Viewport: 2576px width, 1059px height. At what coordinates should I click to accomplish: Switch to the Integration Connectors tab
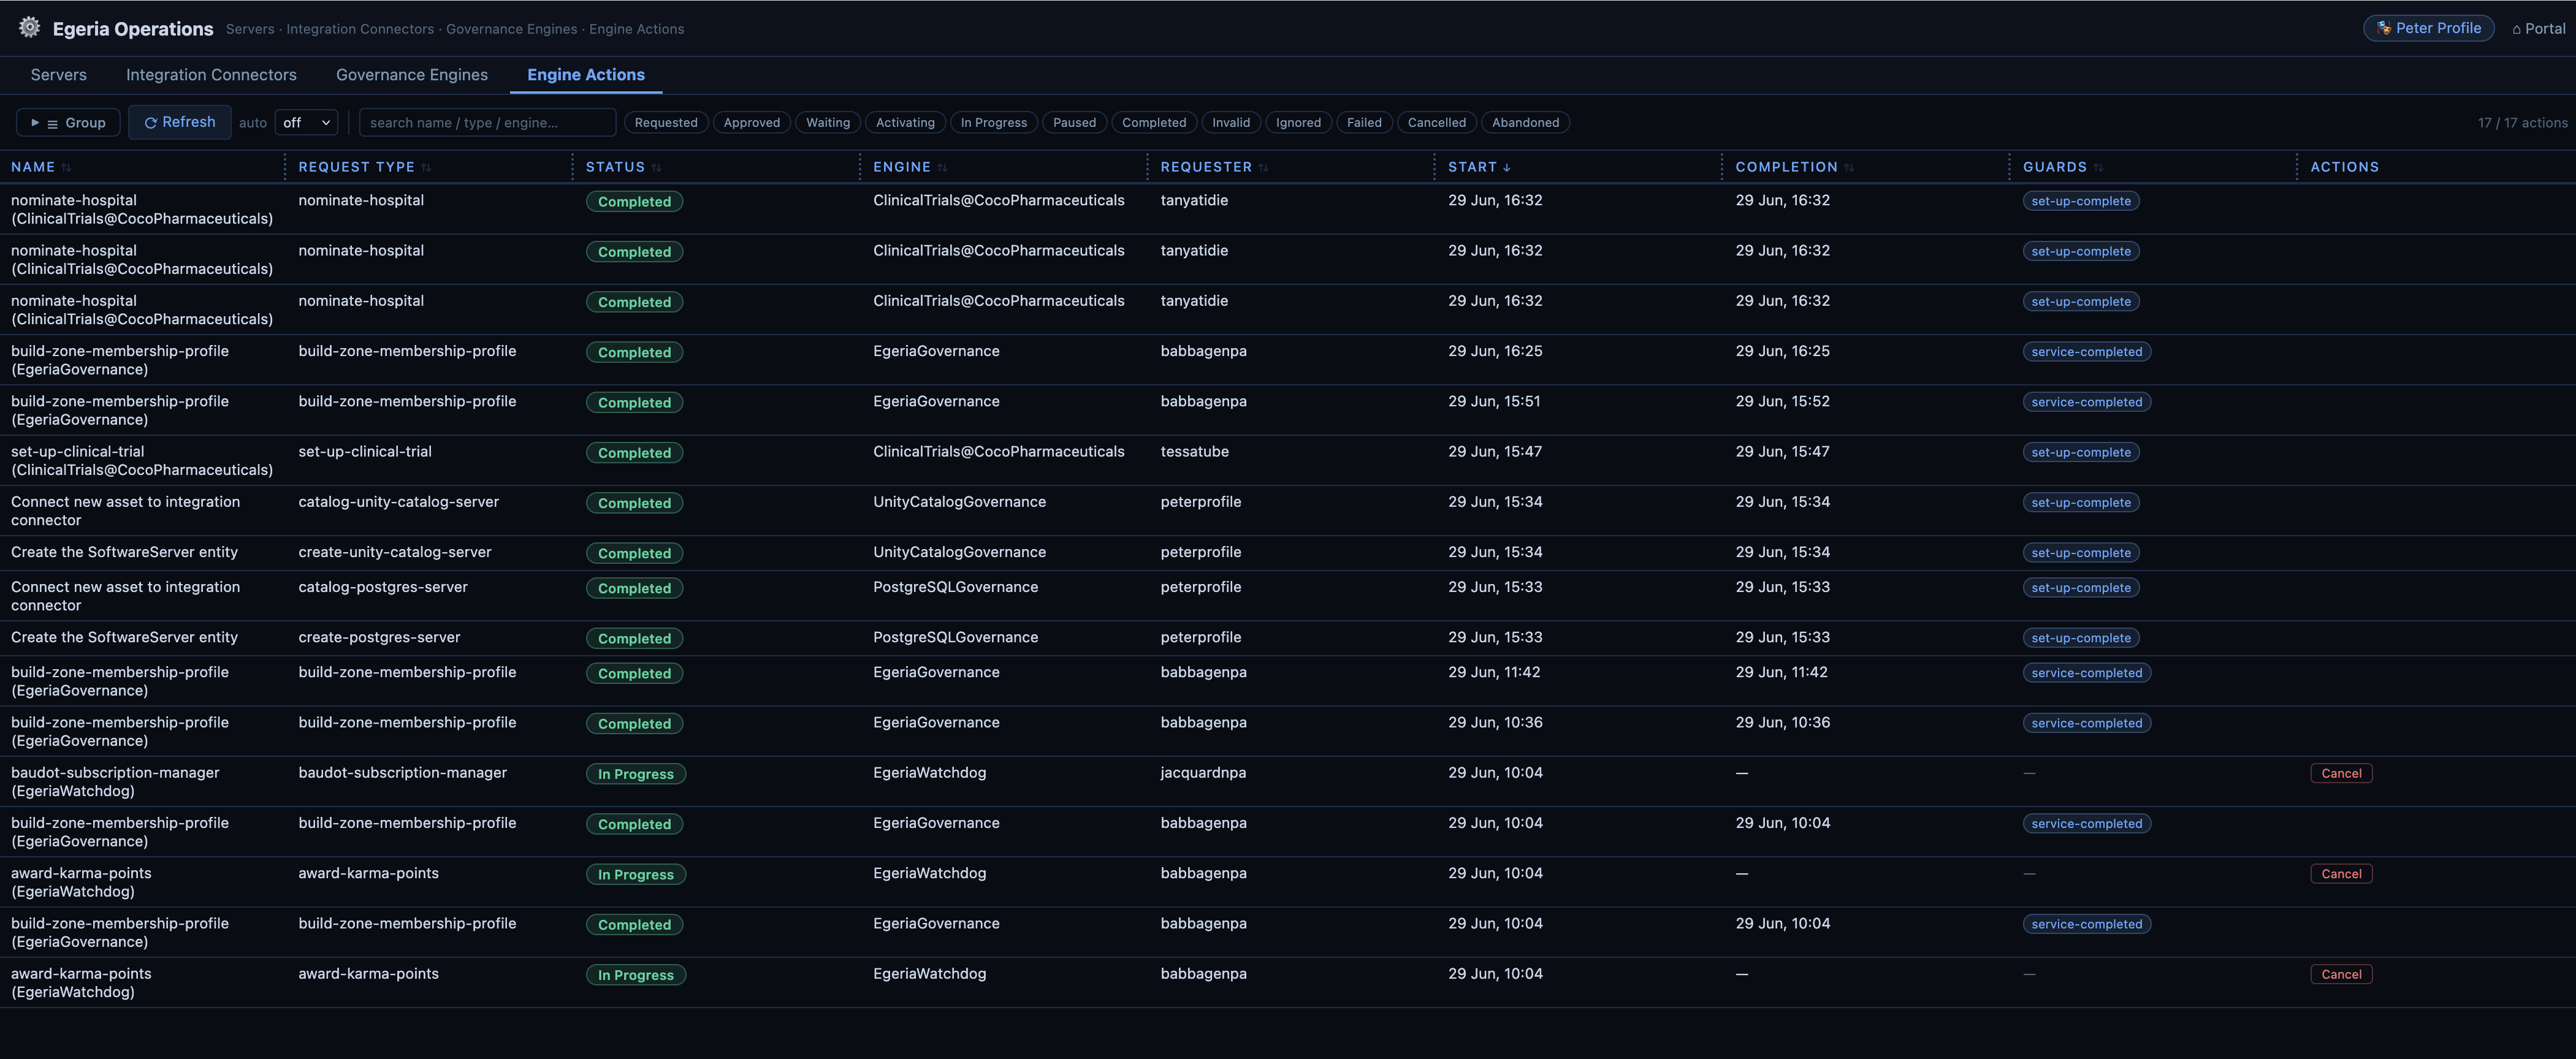click(x=211, y=75)
